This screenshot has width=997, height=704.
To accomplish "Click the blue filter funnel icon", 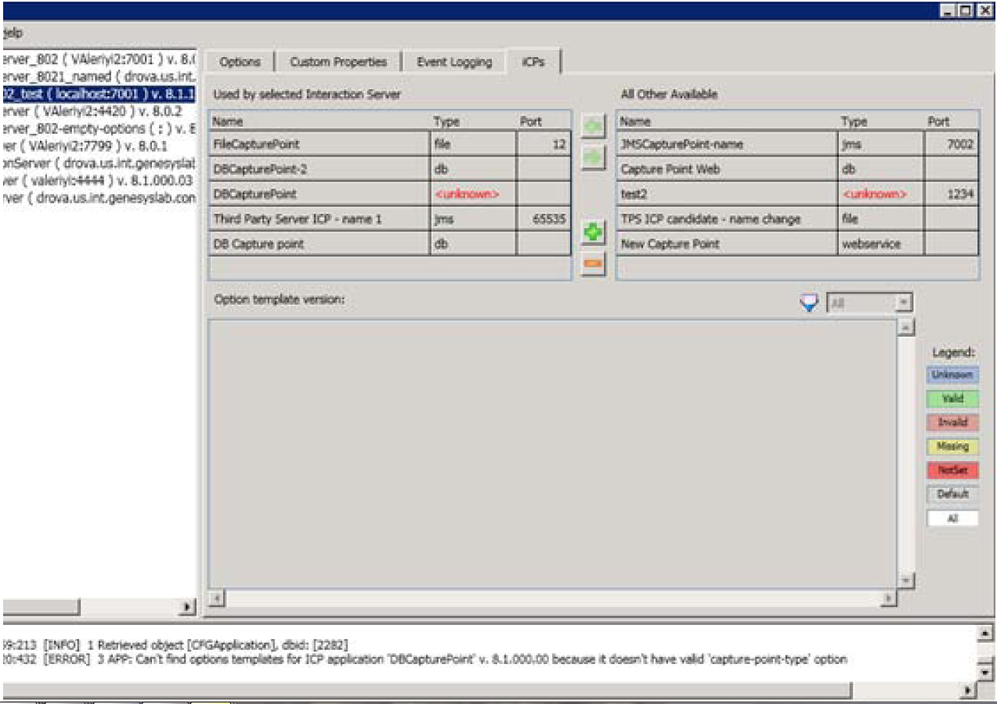I will (809, 303).
